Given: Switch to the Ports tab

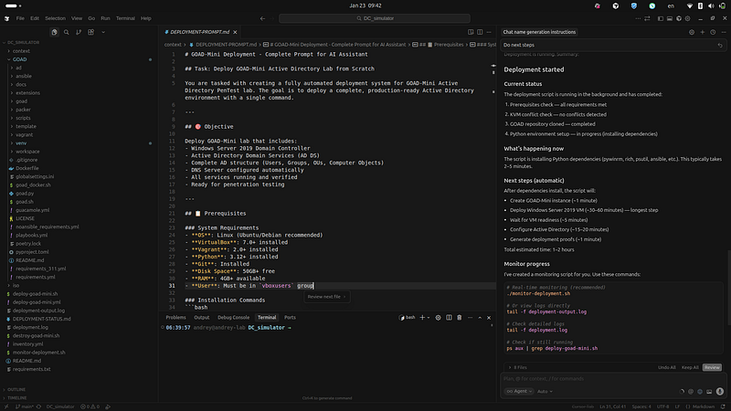Looking at the screenshot, I should (x=290, y=317).
